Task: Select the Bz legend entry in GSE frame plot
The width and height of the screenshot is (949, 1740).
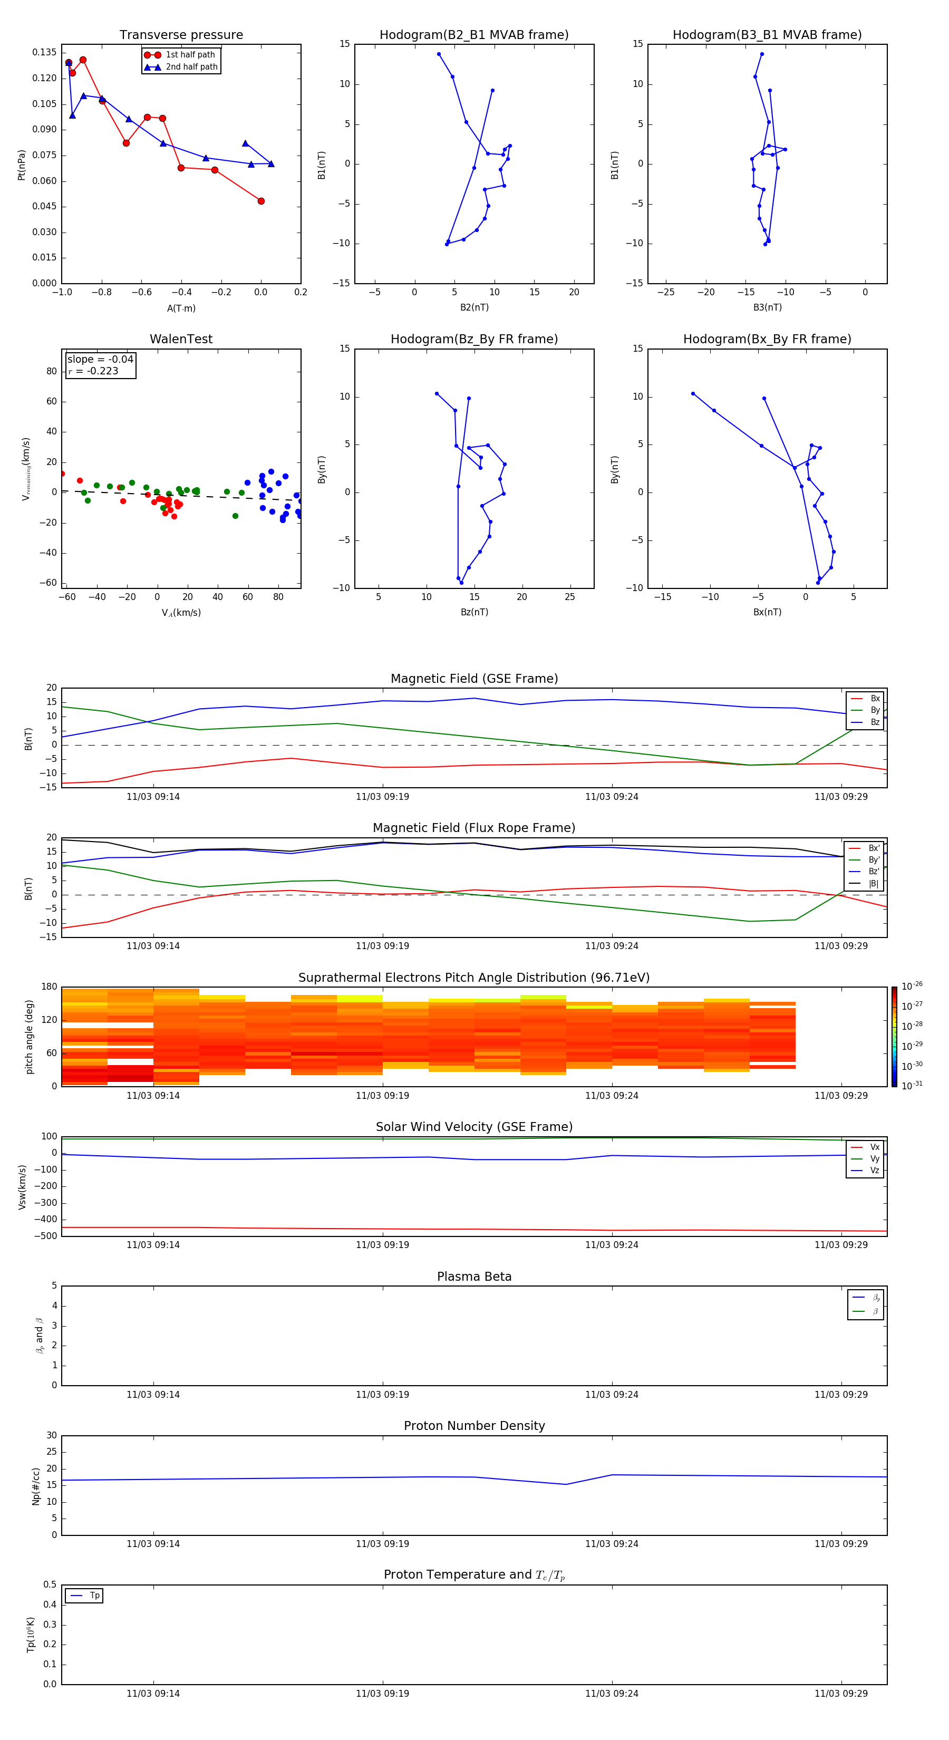Action: point(865,722)
